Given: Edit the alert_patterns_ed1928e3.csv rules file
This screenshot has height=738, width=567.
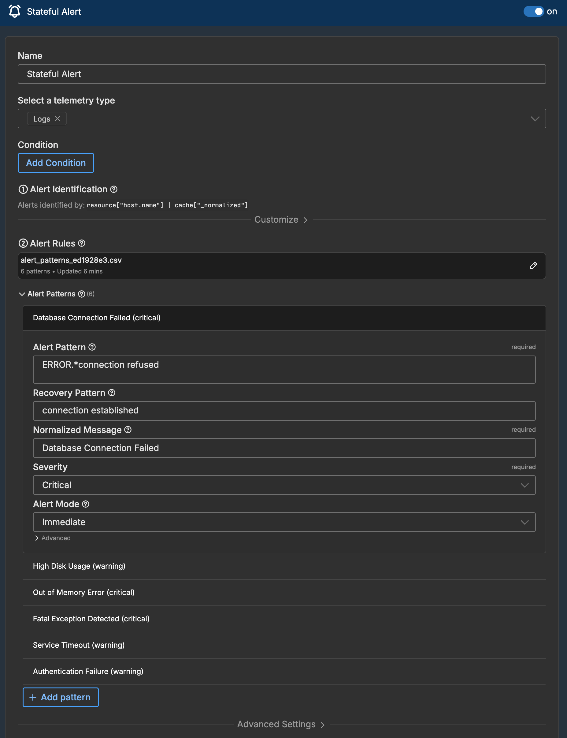Looking at the screenshot, I should click(x=534, y=265).
